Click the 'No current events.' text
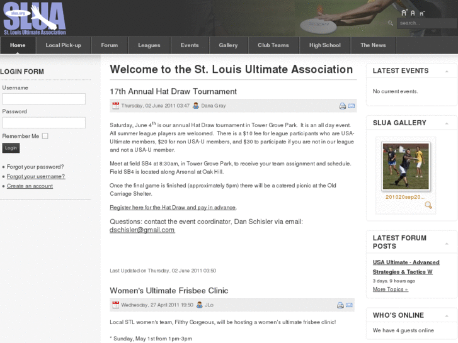This screenshot has height=343, width=458. pos(395,91)
